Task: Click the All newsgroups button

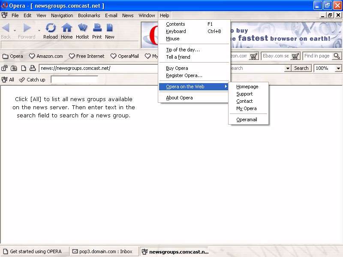Action: (8, 80)
